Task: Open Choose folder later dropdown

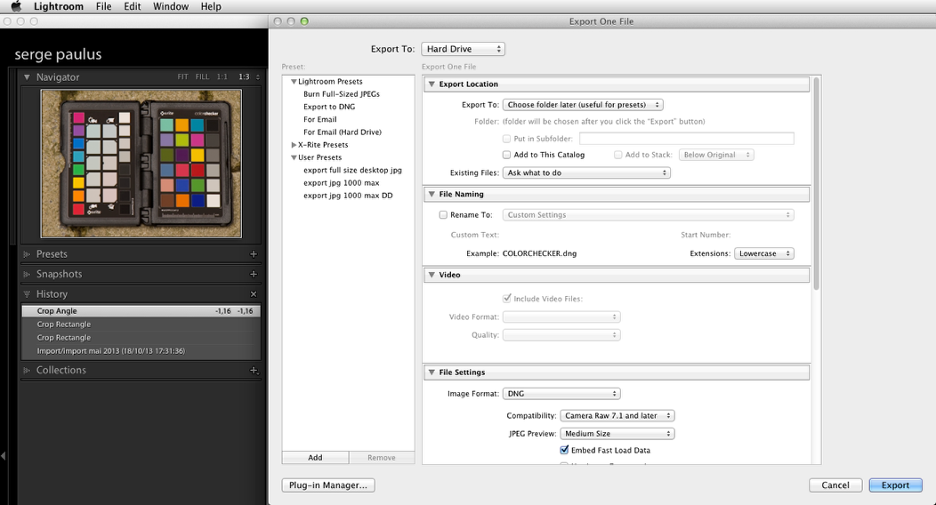Action: (583, 105)
